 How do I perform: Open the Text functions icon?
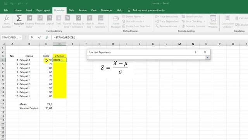(x=59, y=18)
